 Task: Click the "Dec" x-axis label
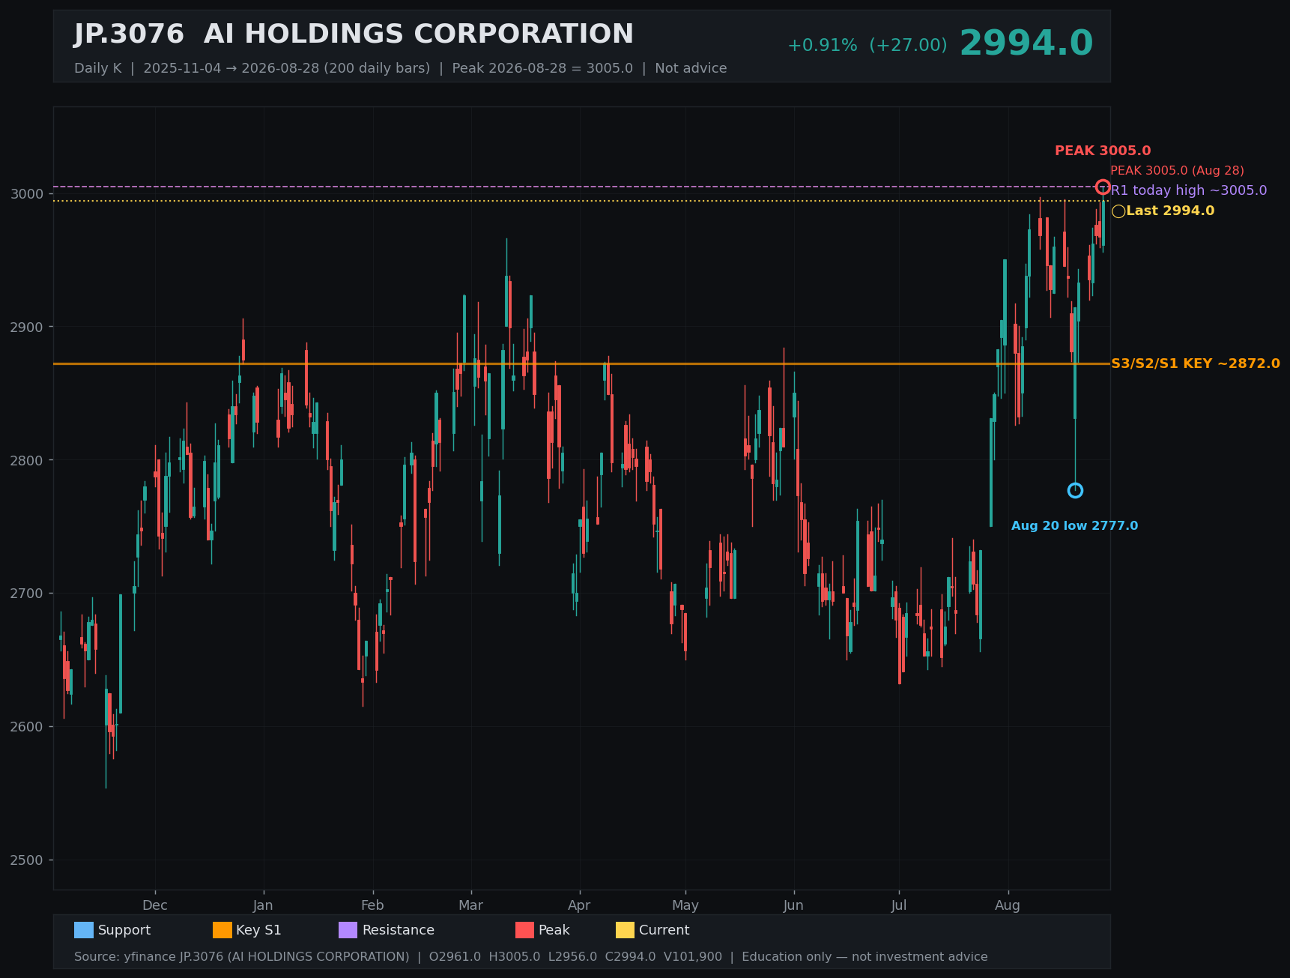155,905
